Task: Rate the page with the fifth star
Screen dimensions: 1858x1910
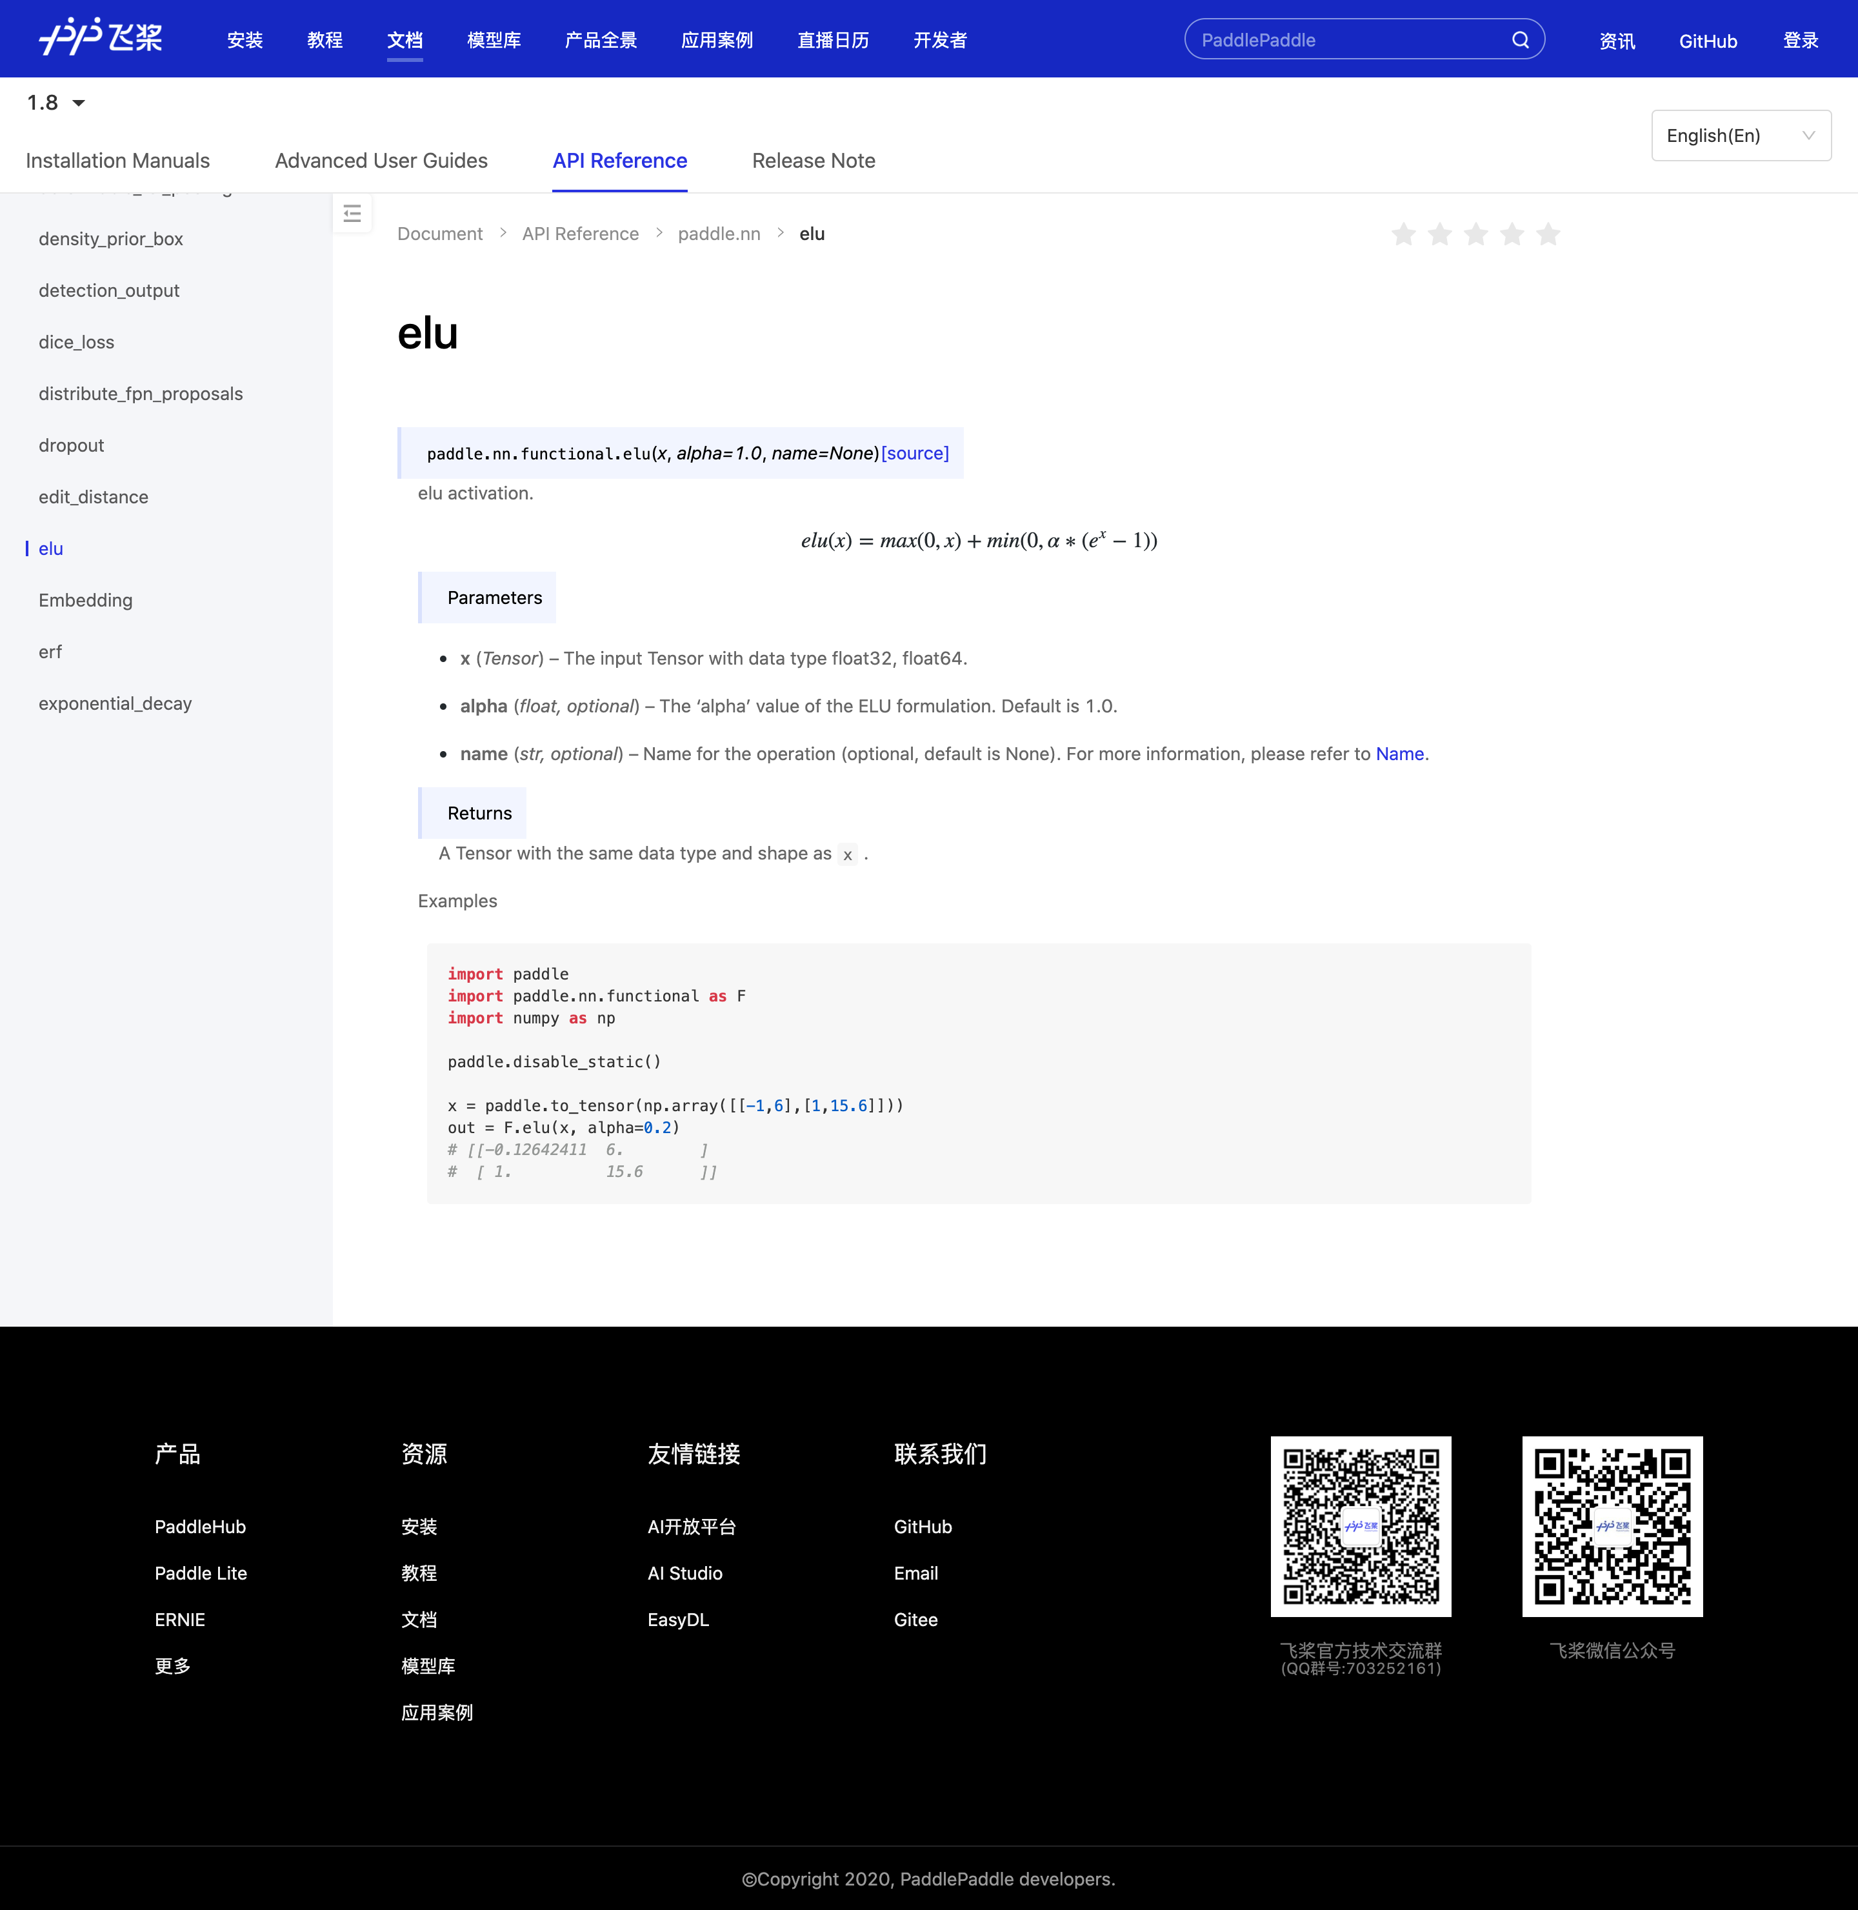Action: [1548, 234]
